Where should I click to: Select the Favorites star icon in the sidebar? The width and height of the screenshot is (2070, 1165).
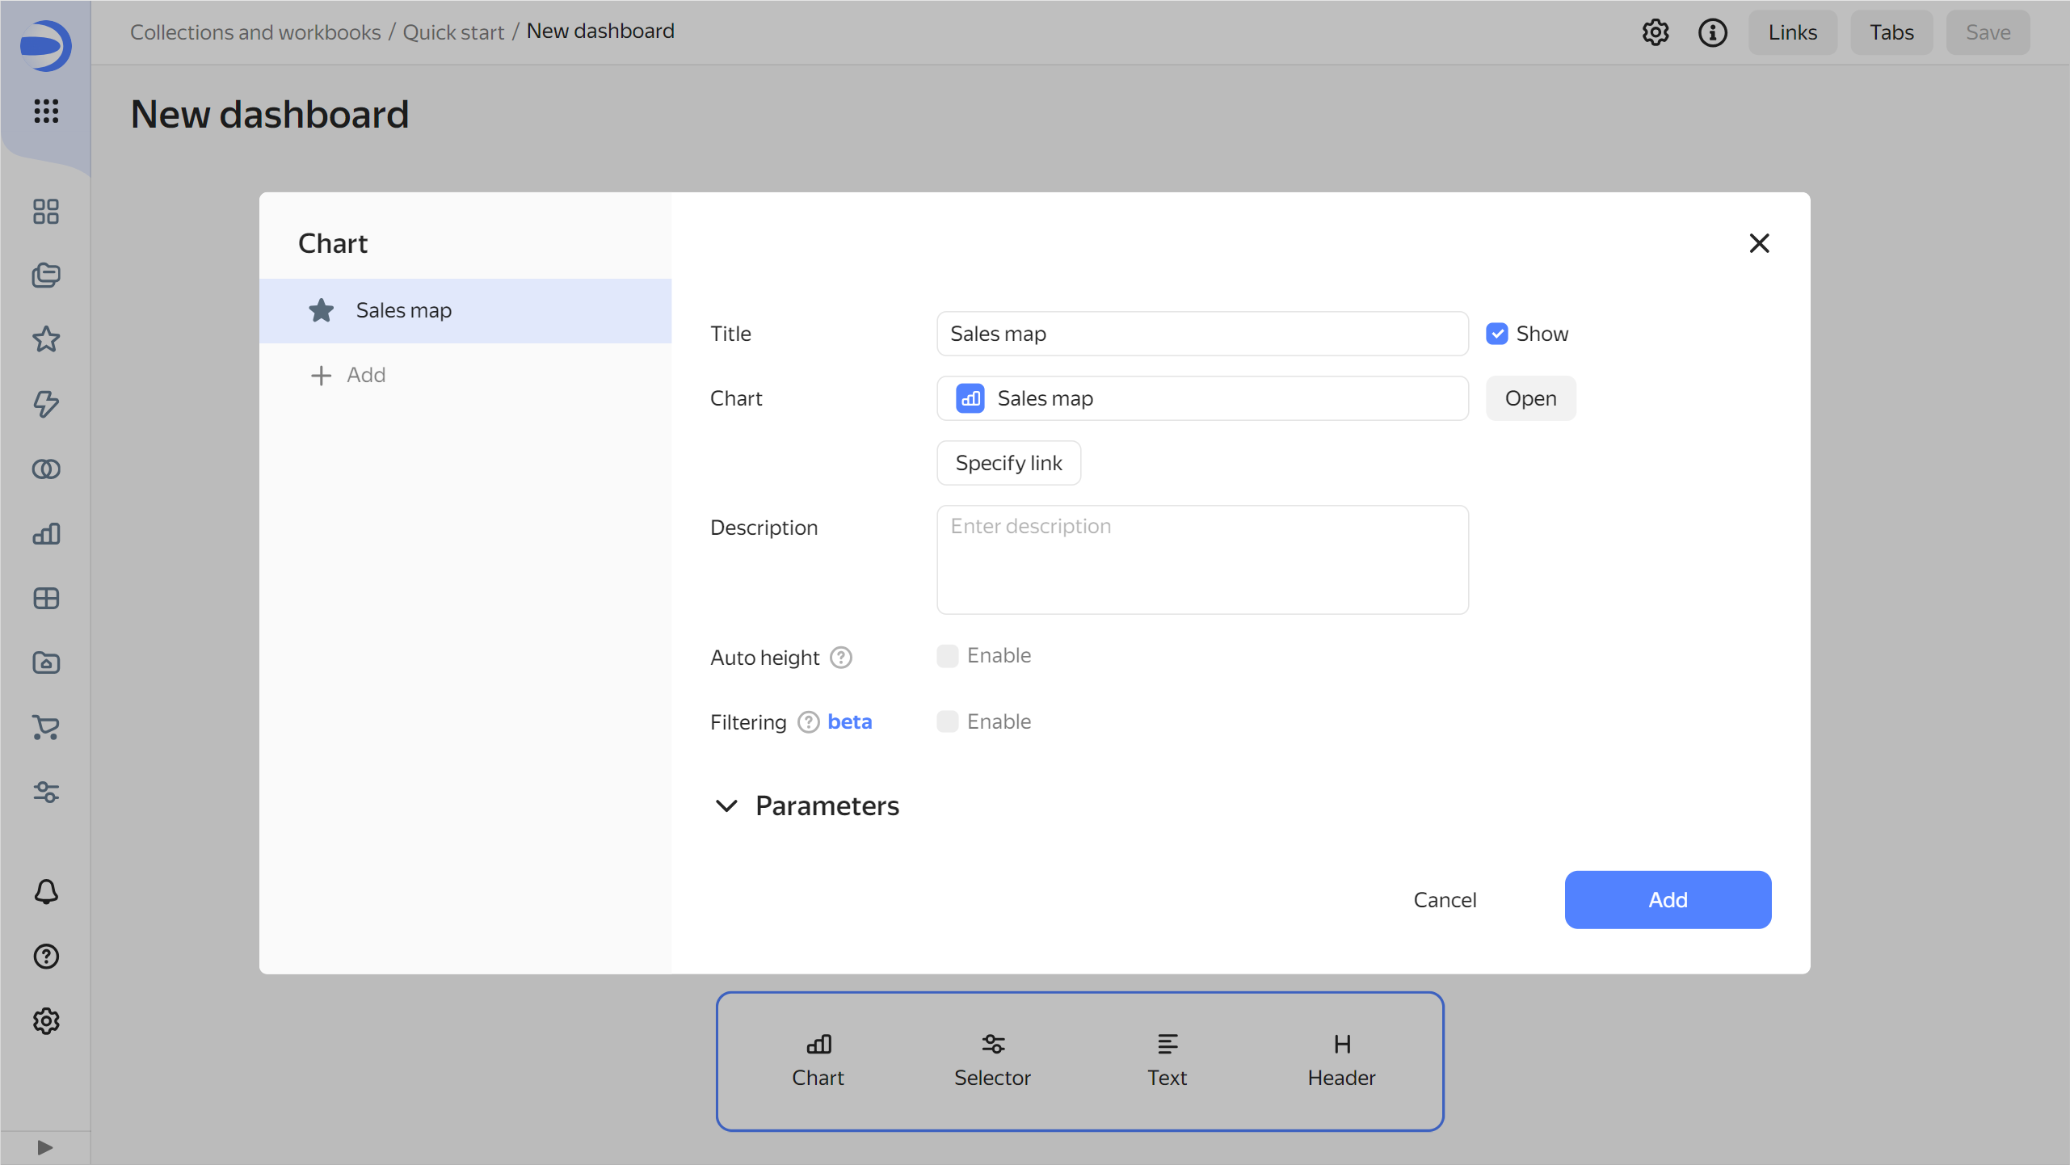tap(46, 339)
